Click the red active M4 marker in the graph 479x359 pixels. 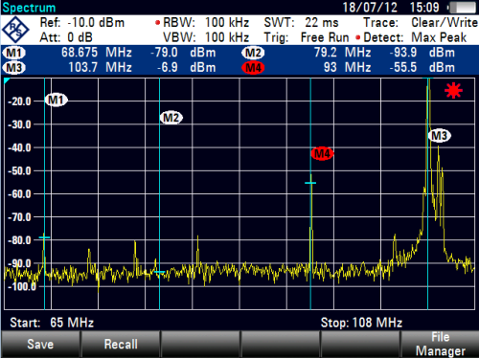[x=322, y=154]
